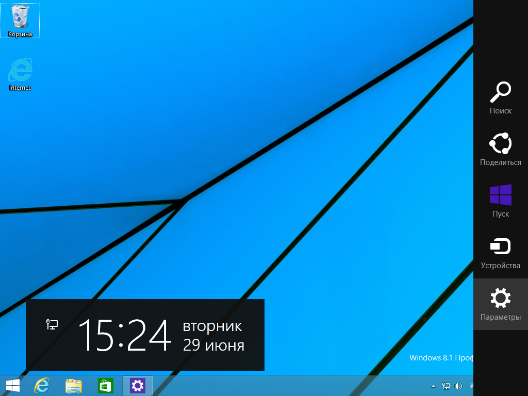Open the Параметры settings charm
The height and width of the screenshot is (396, 528).
coord(500,304)
